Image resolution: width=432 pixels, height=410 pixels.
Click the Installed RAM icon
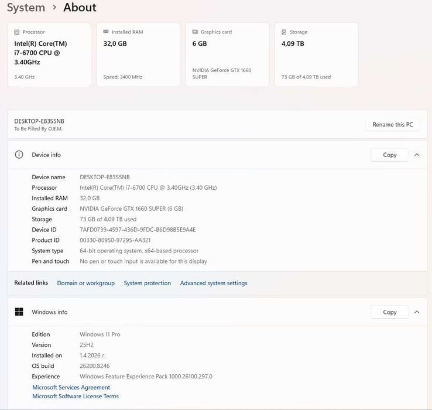pos(106,32)
